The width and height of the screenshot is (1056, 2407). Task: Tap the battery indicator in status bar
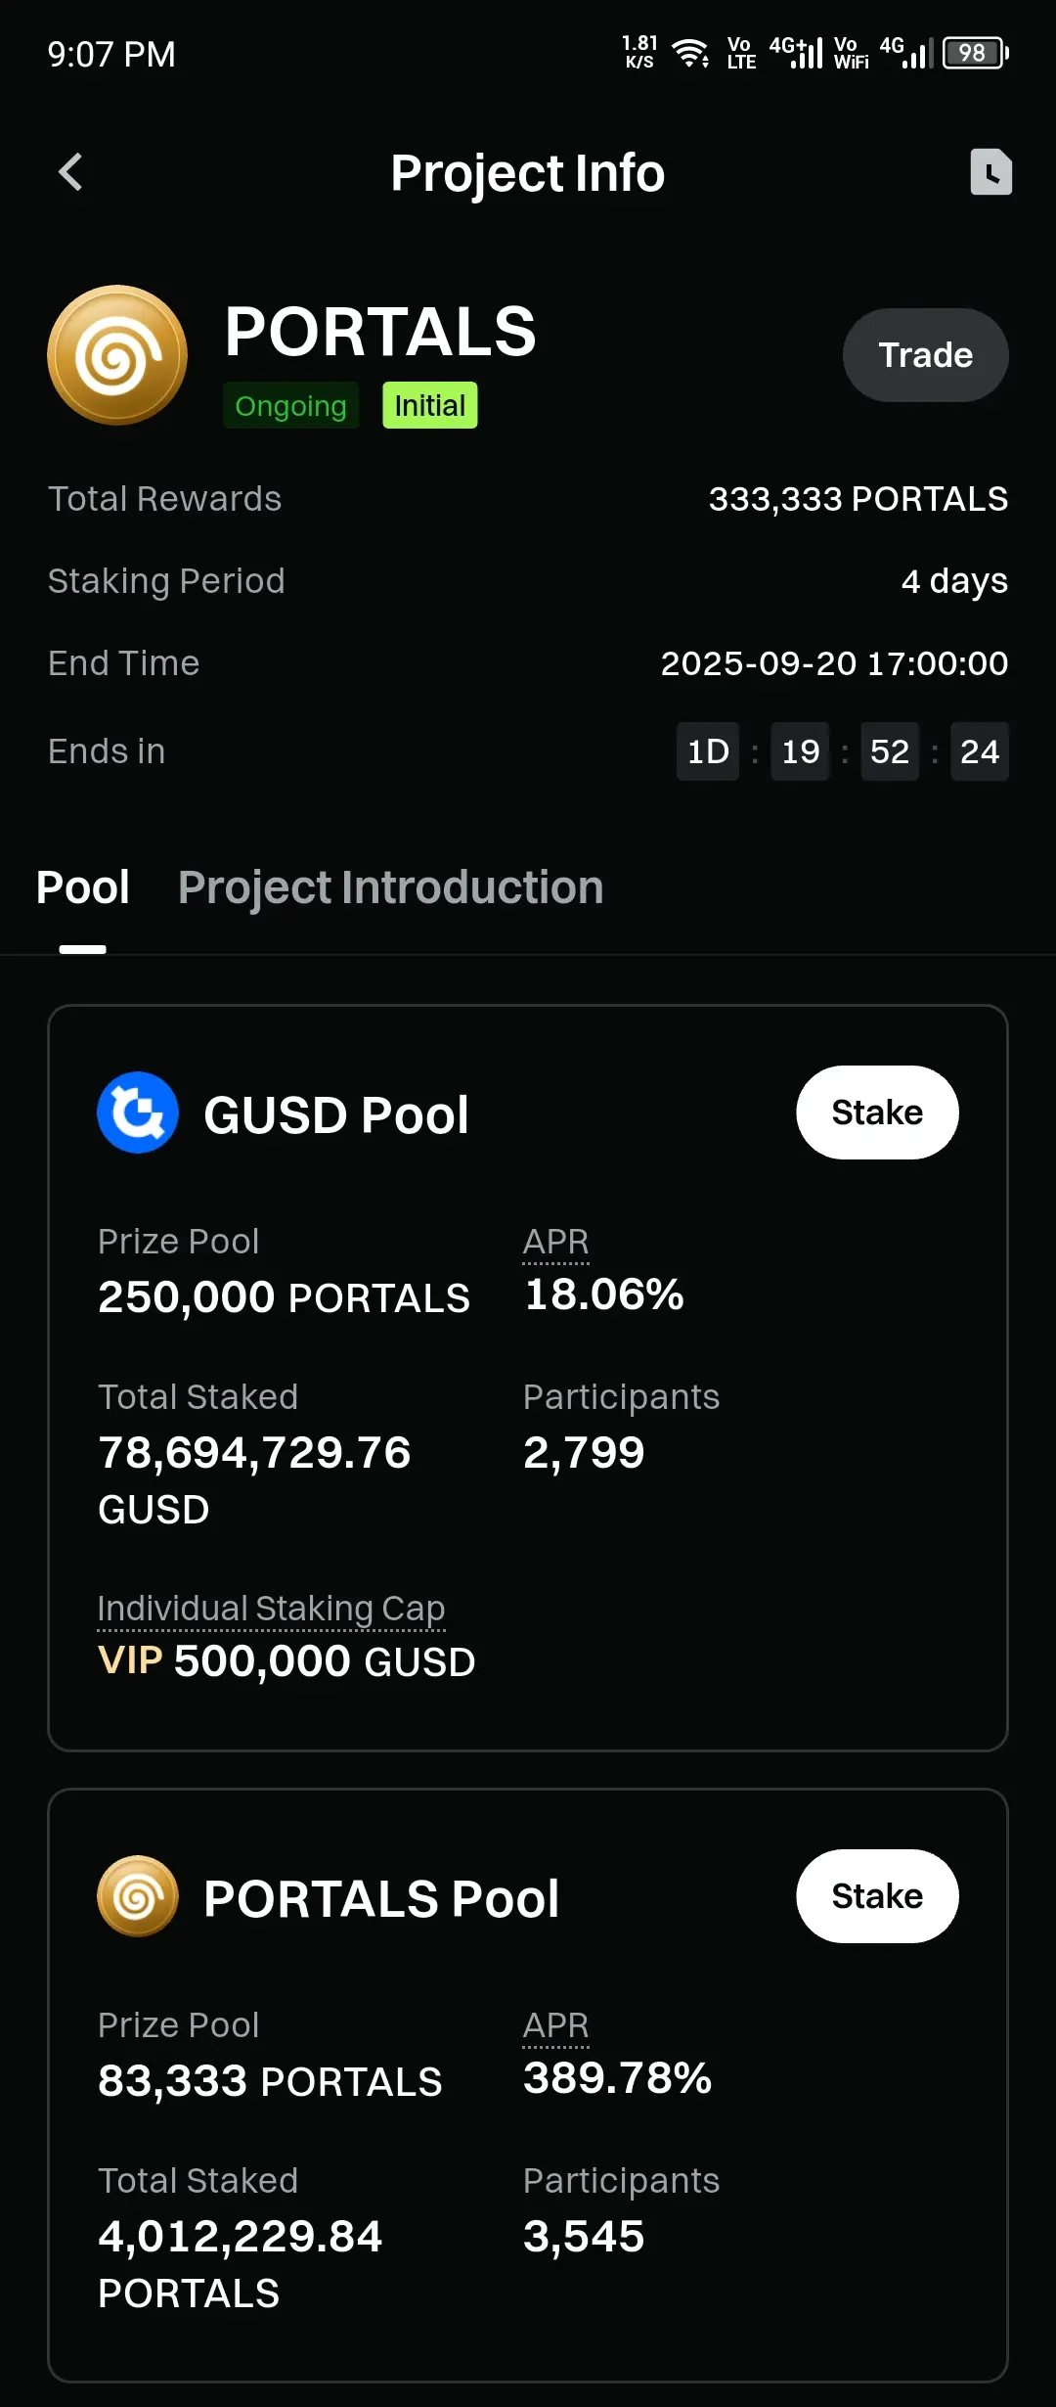(x=975, y=53)
